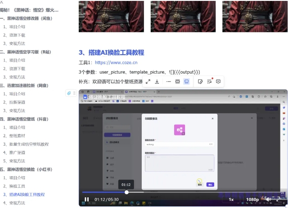Open 变现方法 under 黑神话悟空修改器（闲鱼）

pyautogui.click(x=14, y=43)
